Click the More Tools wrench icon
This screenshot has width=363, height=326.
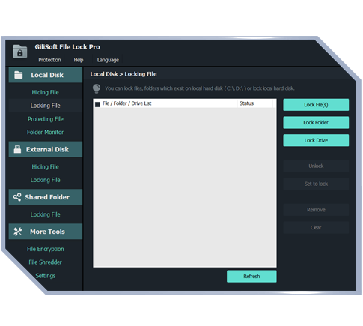18,232
